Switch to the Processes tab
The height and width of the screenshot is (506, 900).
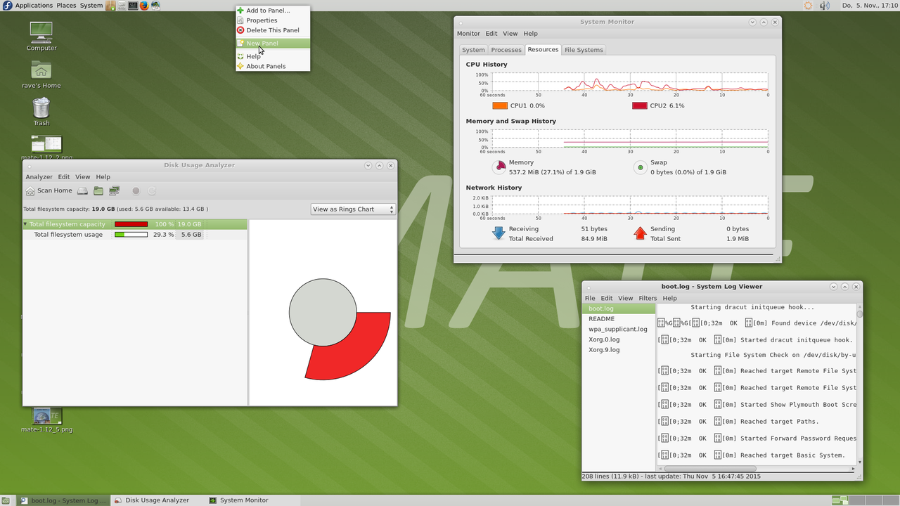(x=506, y=50)
